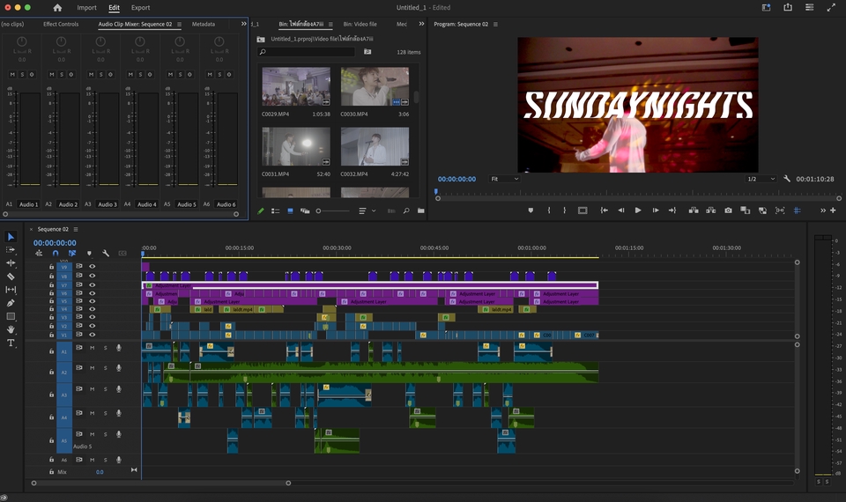846x502 pixels.
Task: Expand Program monitor extra buttons chevron
Action: point(823,210)
